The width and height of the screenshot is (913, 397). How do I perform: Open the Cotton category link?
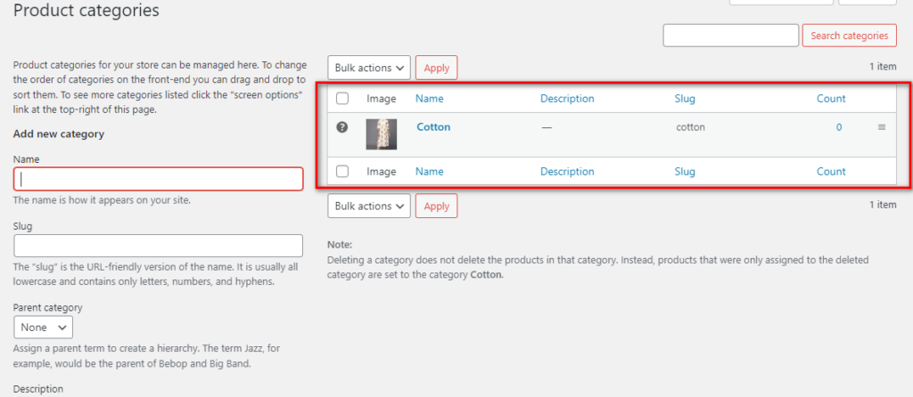(x=434, y=126)
